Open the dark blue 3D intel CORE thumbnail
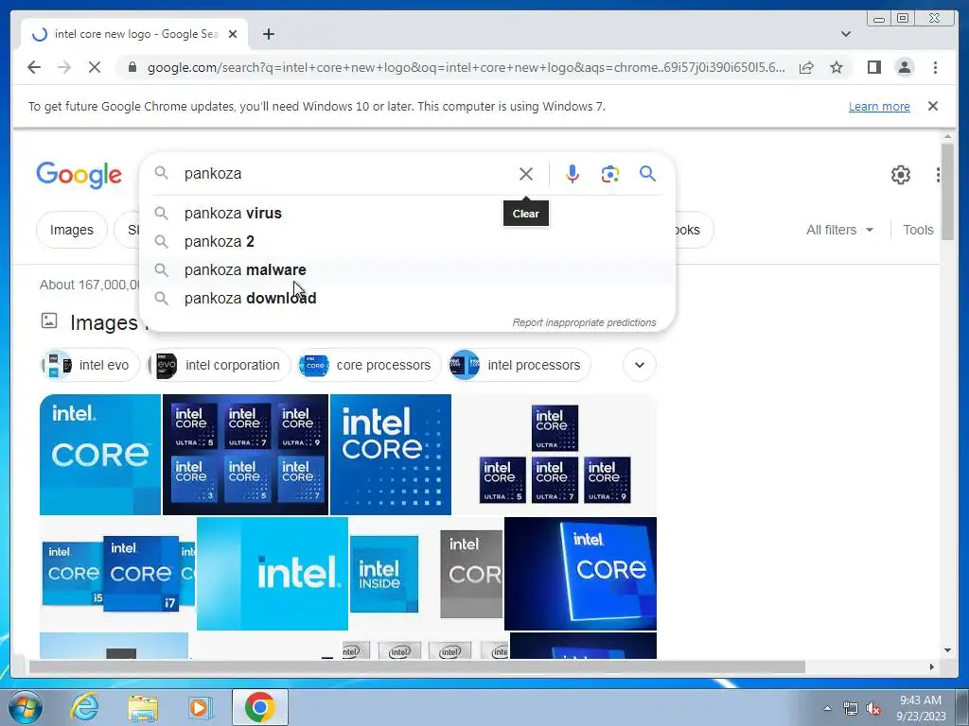This screenshot has height=726, width=969. 580,574
